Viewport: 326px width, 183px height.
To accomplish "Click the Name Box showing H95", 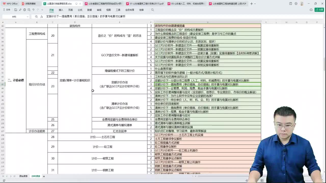I will [14, 17].
